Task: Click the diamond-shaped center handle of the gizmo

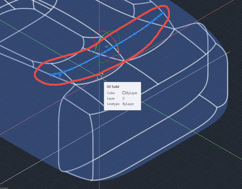Action: coord(107,47)
